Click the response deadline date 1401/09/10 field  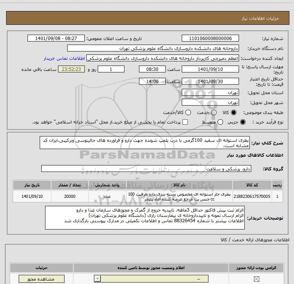210,69
